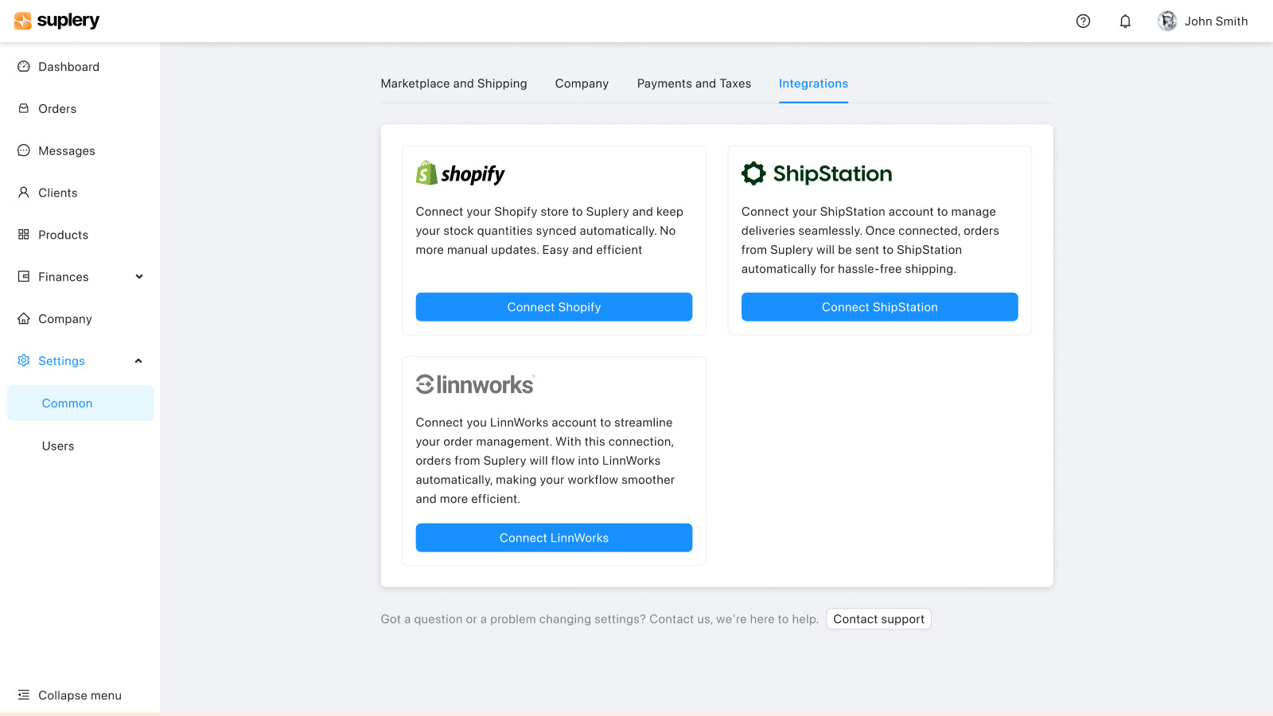This screenshot has width=1273, height=716.
Task: Select the Products grid icon
Action: coord(25,235)
